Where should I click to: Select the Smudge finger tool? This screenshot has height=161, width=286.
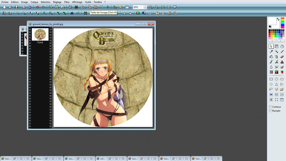point(277,67)
